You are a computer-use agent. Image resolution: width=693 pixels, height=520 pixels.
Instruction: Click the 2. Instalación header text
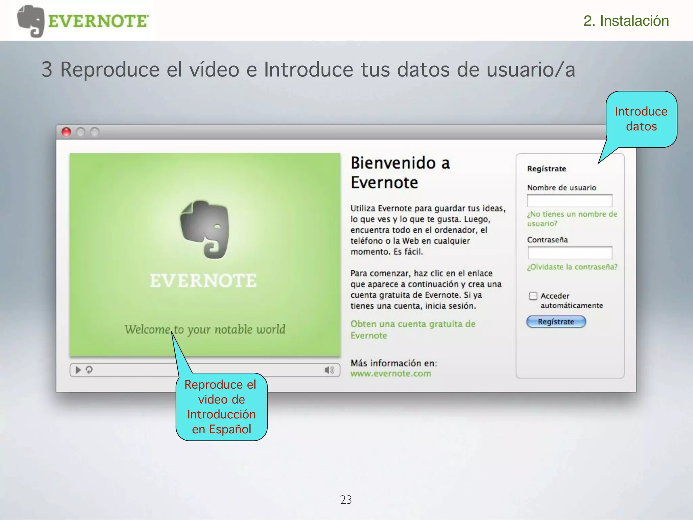626,21
